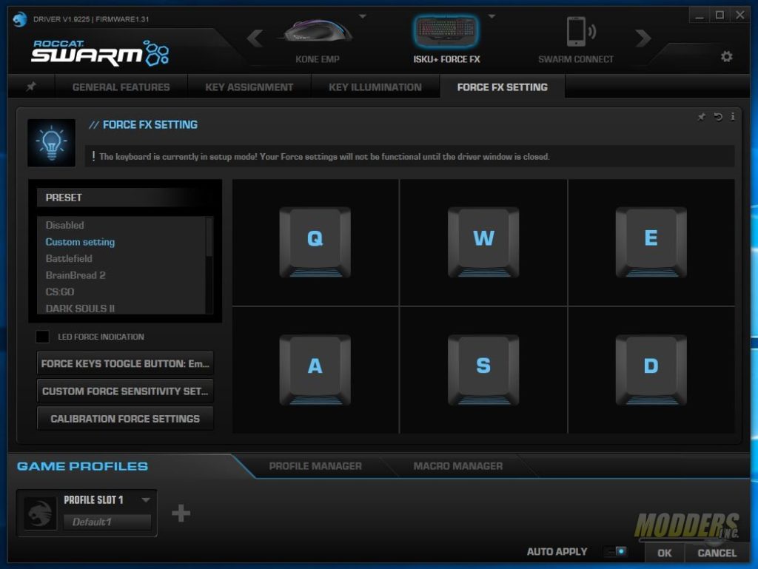Click the Roccat icon in title bar

(19, 19)
